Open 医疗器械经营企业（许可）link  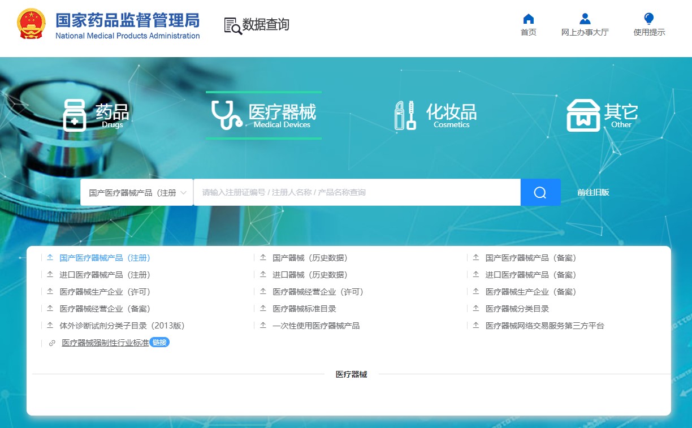point(318,292)
